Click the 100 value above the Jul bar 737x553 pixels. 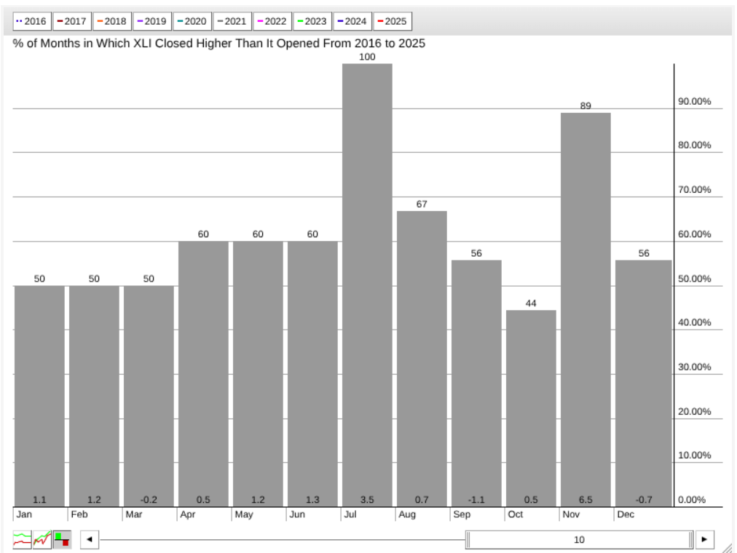(x=367, y=57)
